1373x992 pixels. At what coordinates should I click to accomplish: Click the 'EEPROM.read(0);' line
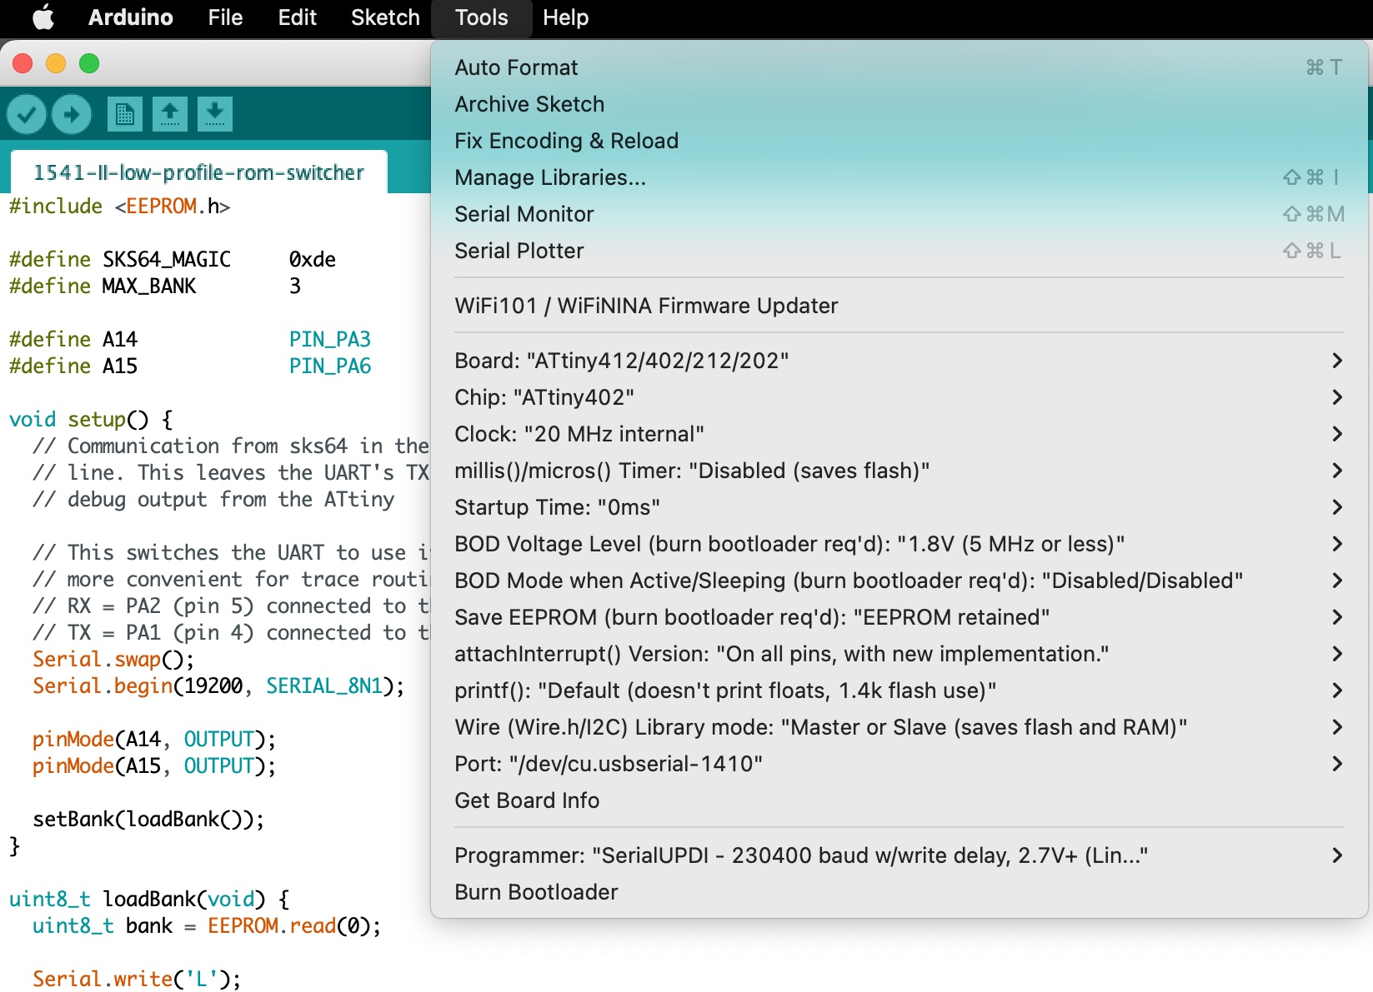(x=294, y=925)
